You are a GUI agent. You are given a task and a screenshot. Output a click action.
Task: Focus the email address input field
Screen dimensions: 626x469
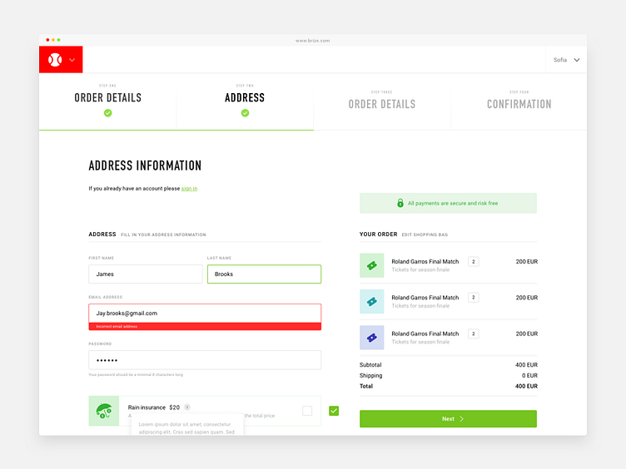(x=205, y=313)
